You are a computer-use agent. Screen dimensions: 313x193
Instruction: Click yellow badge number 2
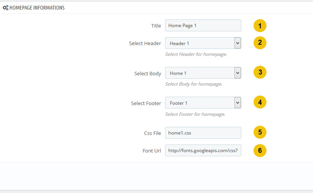coord(260,43)
